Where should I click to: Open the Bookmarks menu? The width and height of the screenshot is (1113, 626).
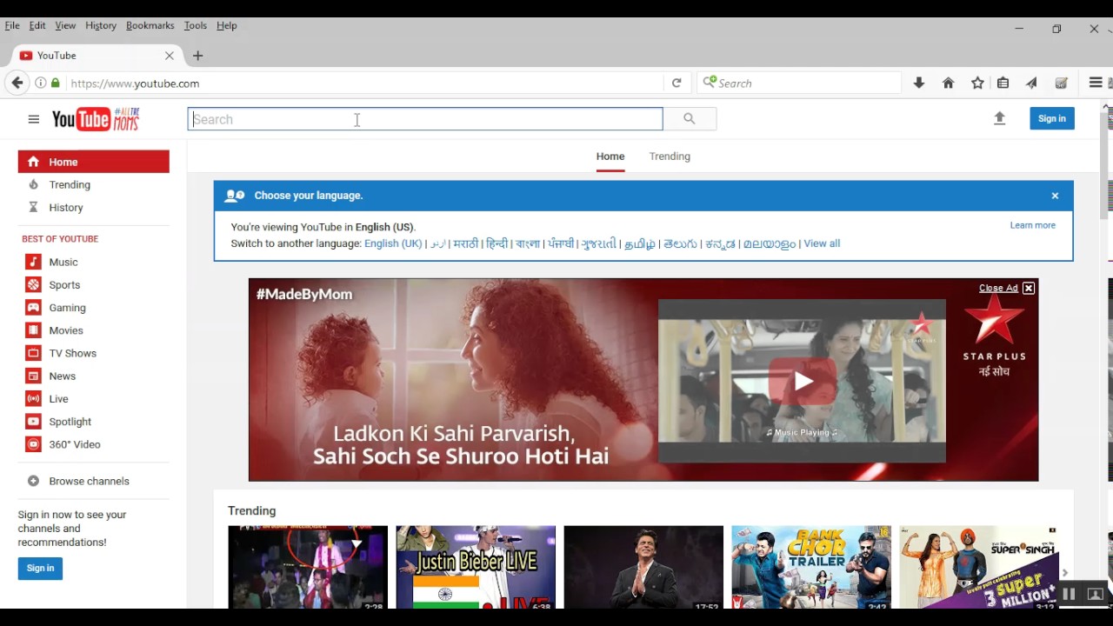point(150,26)
